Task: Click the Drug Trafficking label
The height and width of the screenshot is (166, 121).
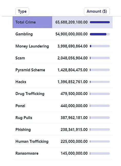Action: [30, 94]
